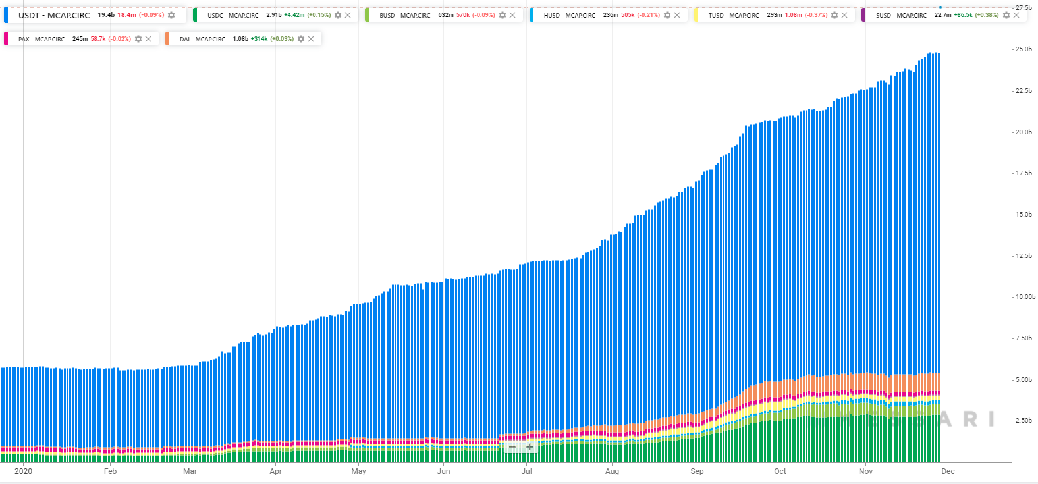Click the purple SUSD legend color swatch

click(863, 15)
